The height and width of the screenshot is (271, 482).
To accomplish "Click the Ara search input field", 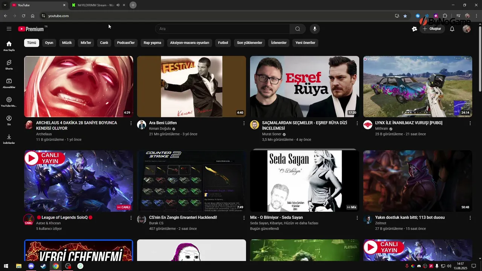I will [223, 29].
